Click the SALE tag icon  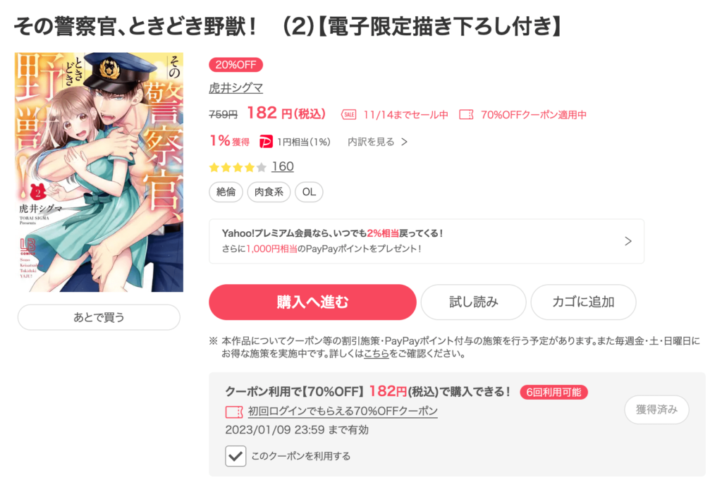point(348,115)
